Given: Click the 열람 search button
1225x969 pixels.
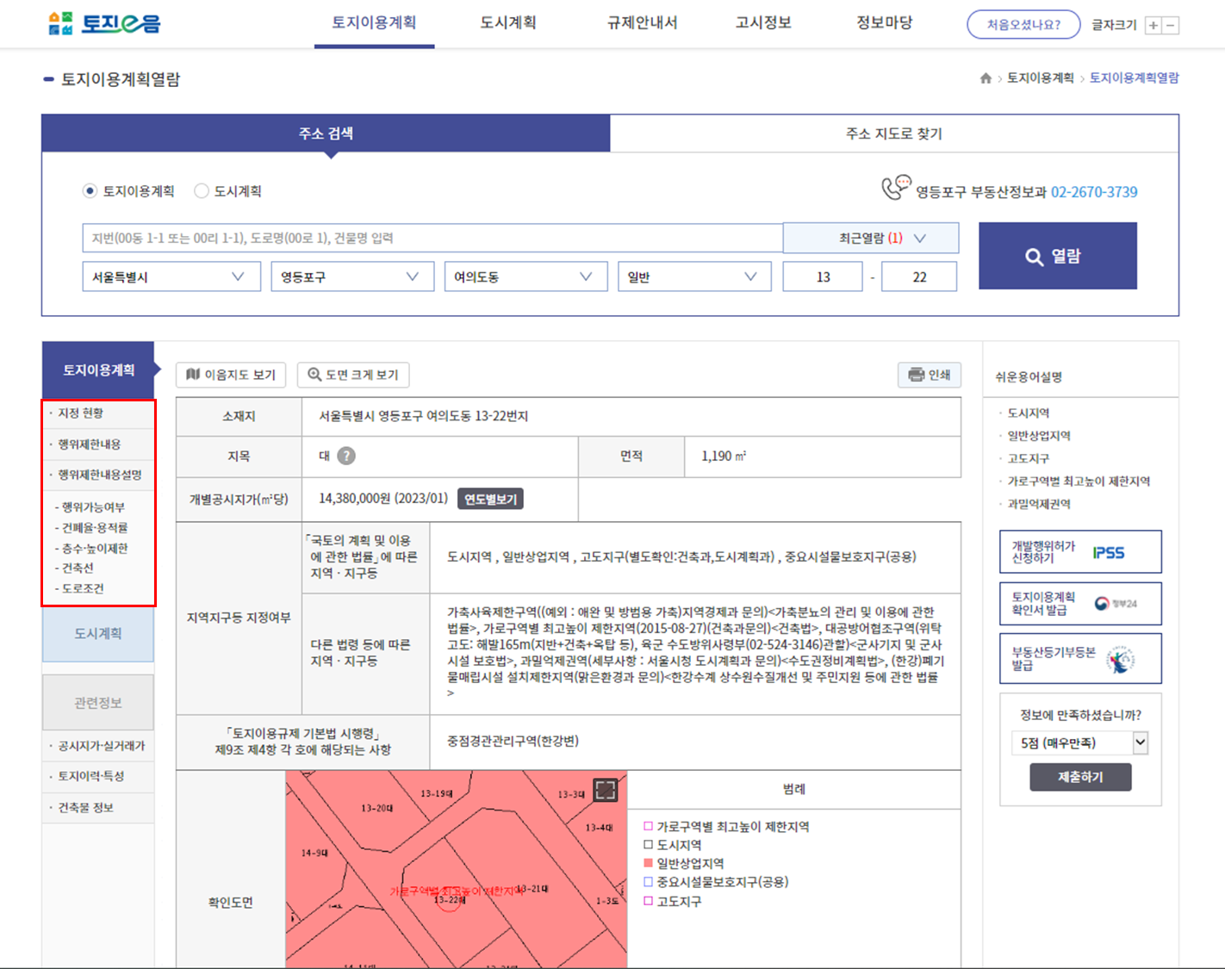Looking at the screenshot, I should click(1058, 256).
